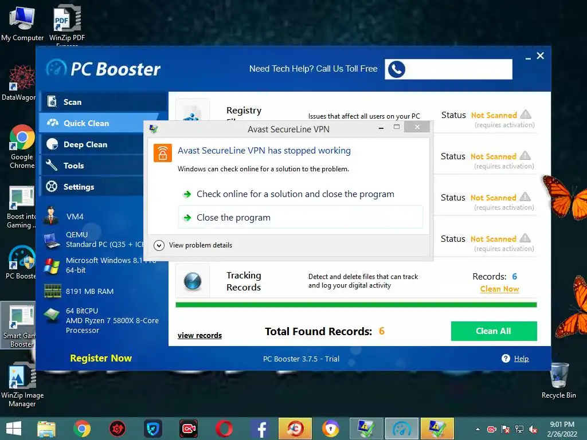Open Facebook from the taskbar

click(x=260, y=429)
